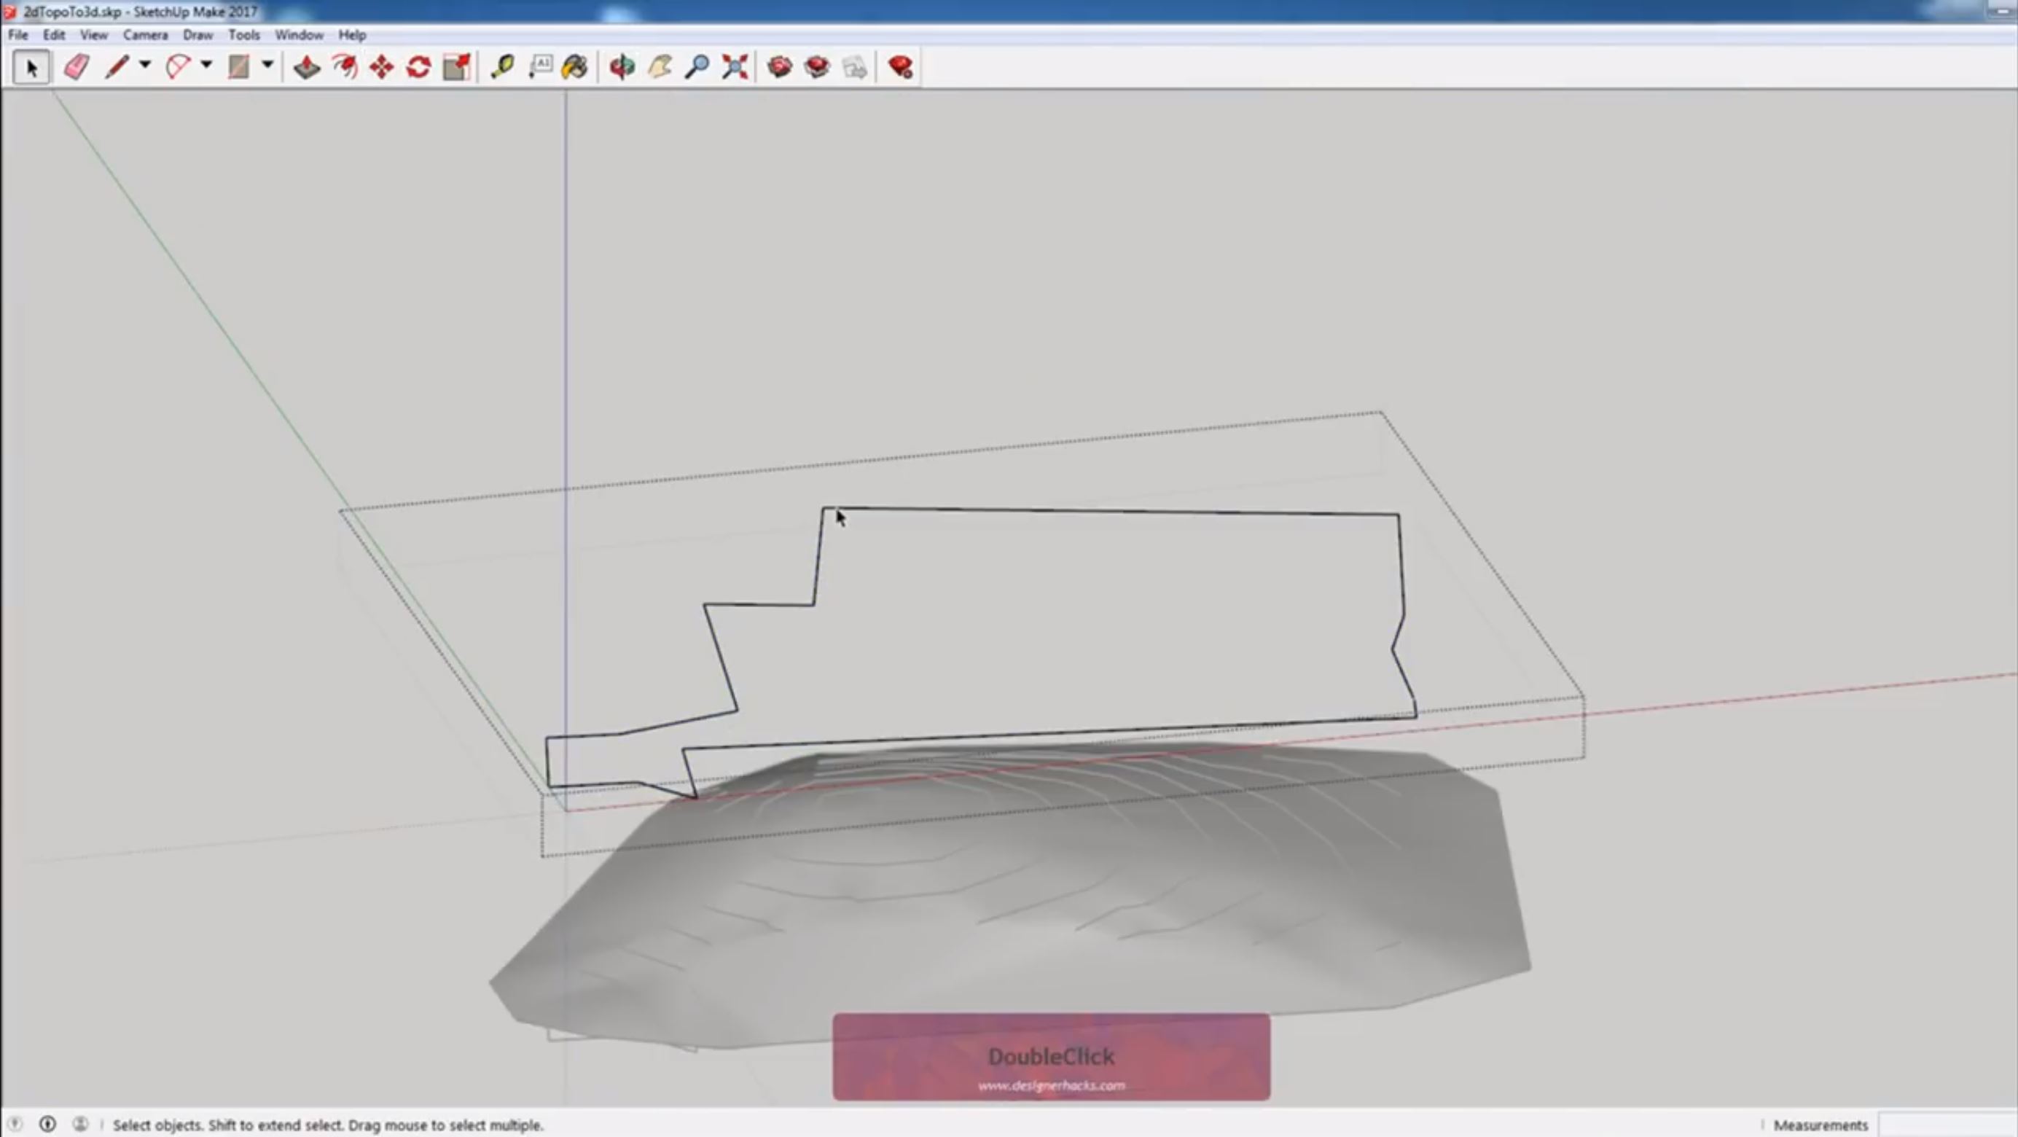
Task: Select the Text label tool
Action: point(541,67)
